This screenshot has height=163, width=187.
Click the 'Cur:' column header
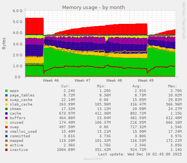pyautogui.click(x=66, y=86)
